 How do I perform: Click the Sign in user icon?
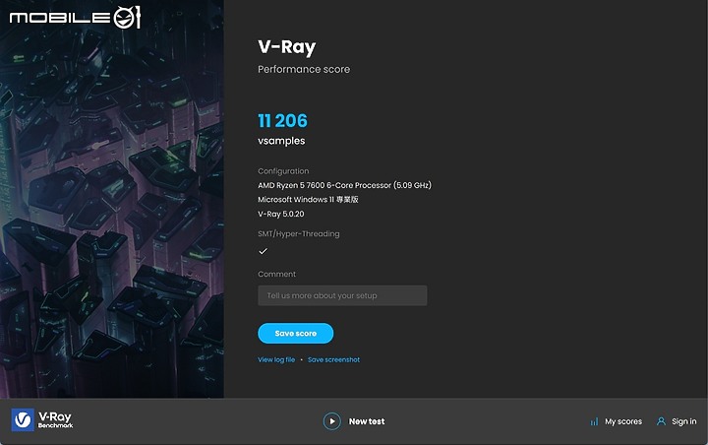click(662, 421)
